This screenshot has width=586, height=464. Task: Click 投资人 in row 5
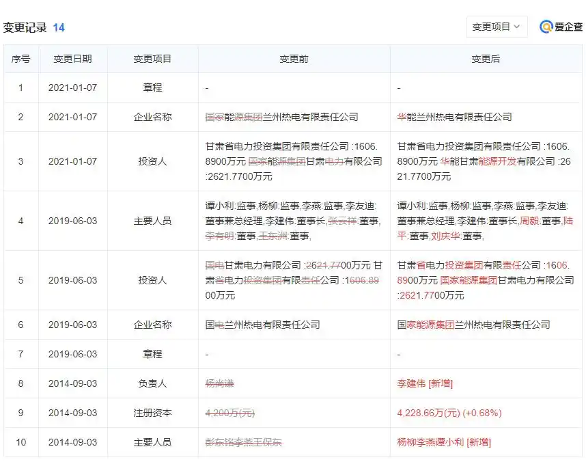[x=152, y=280]
